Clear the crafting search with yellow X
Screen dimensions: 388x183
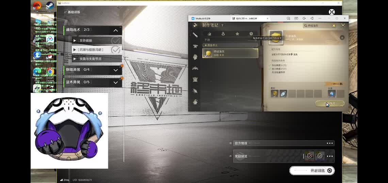pos(334,26)
